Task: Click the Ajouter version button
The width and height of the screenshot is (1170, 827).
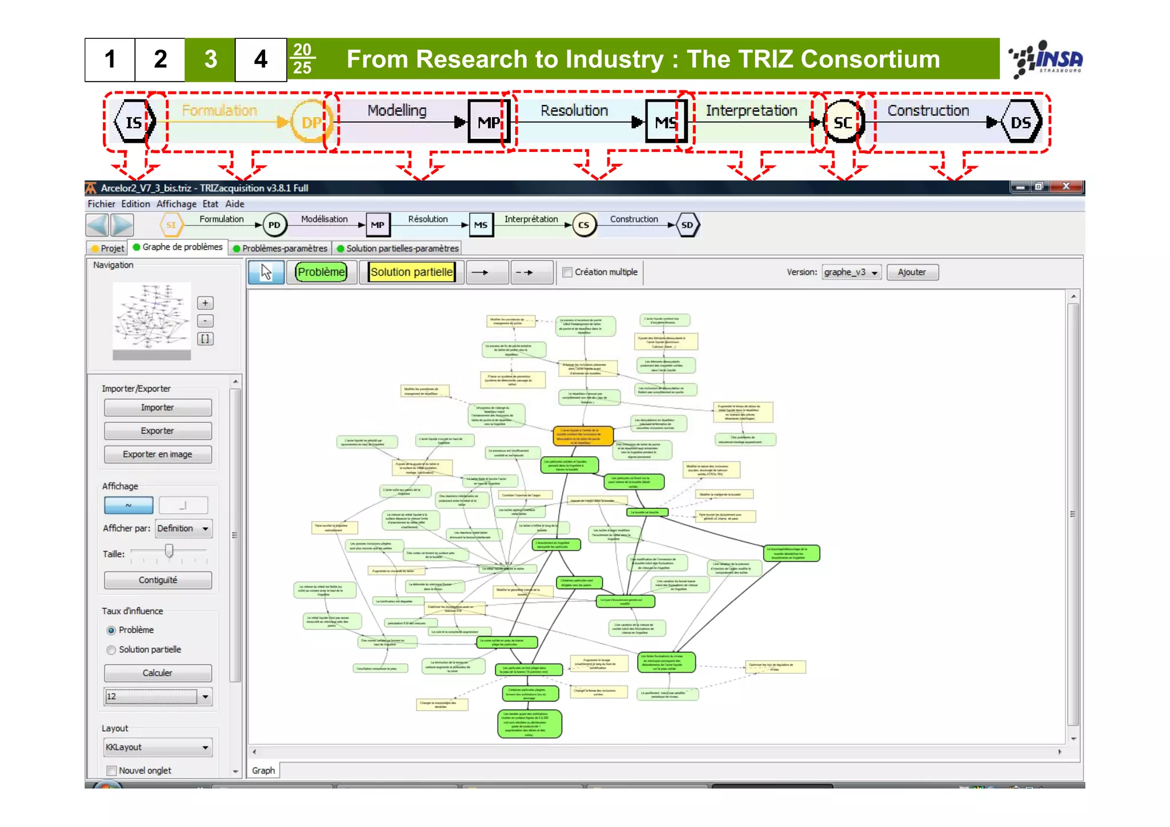Action: coord(912,272)
